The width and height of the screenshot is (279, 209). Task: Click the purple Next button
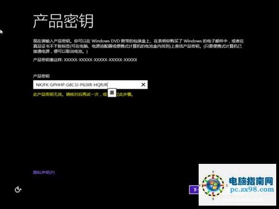pyautogui.click(x=194, y=189)
